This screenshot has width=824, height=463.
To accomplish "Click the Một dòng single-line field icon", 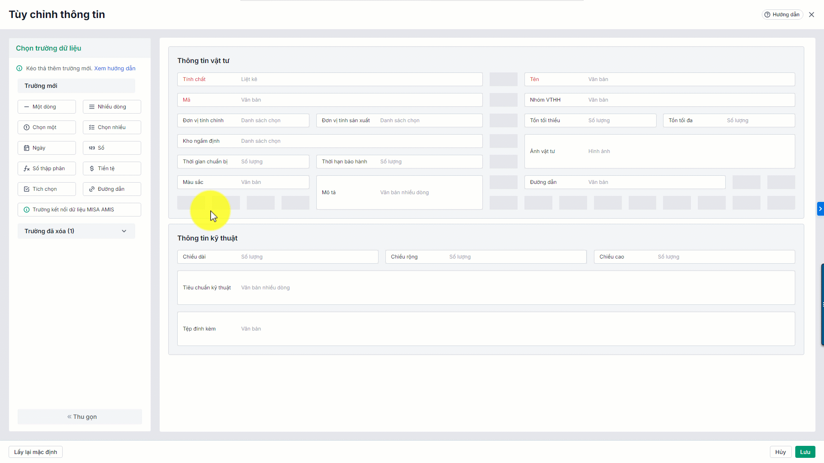I will (27, 107).
